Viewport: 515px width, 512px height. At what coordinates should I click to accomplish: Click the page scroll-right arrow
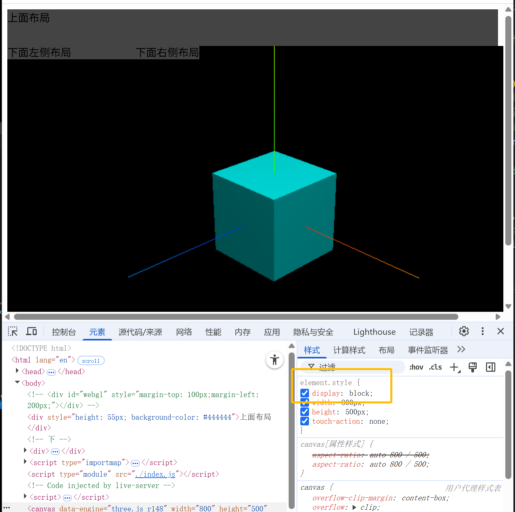pos(498,316)
